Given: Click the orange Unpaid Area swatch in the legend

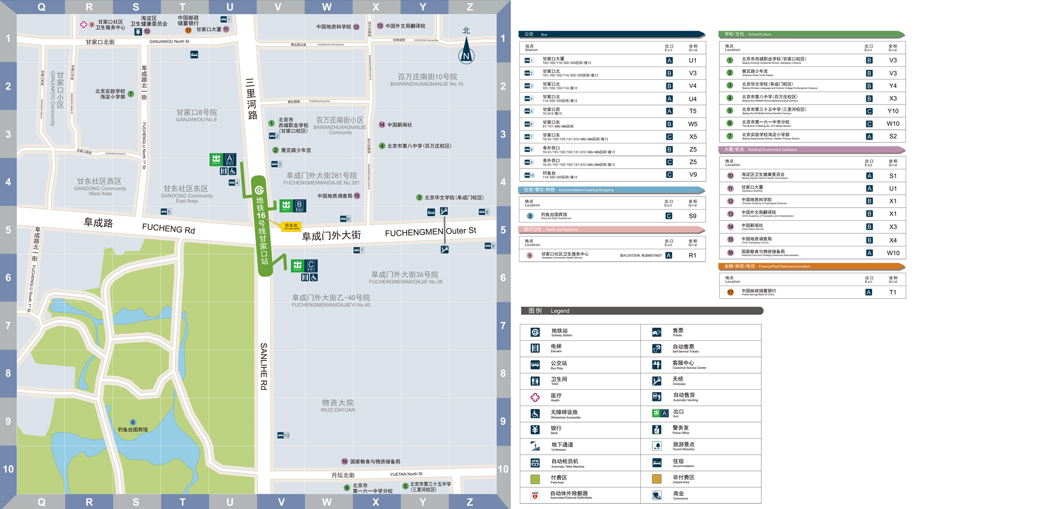Looking at the screenshot, I should tap(657, 479).
